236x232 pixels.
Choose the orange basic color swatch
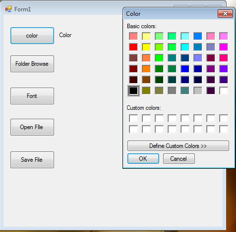pos(146,69)
